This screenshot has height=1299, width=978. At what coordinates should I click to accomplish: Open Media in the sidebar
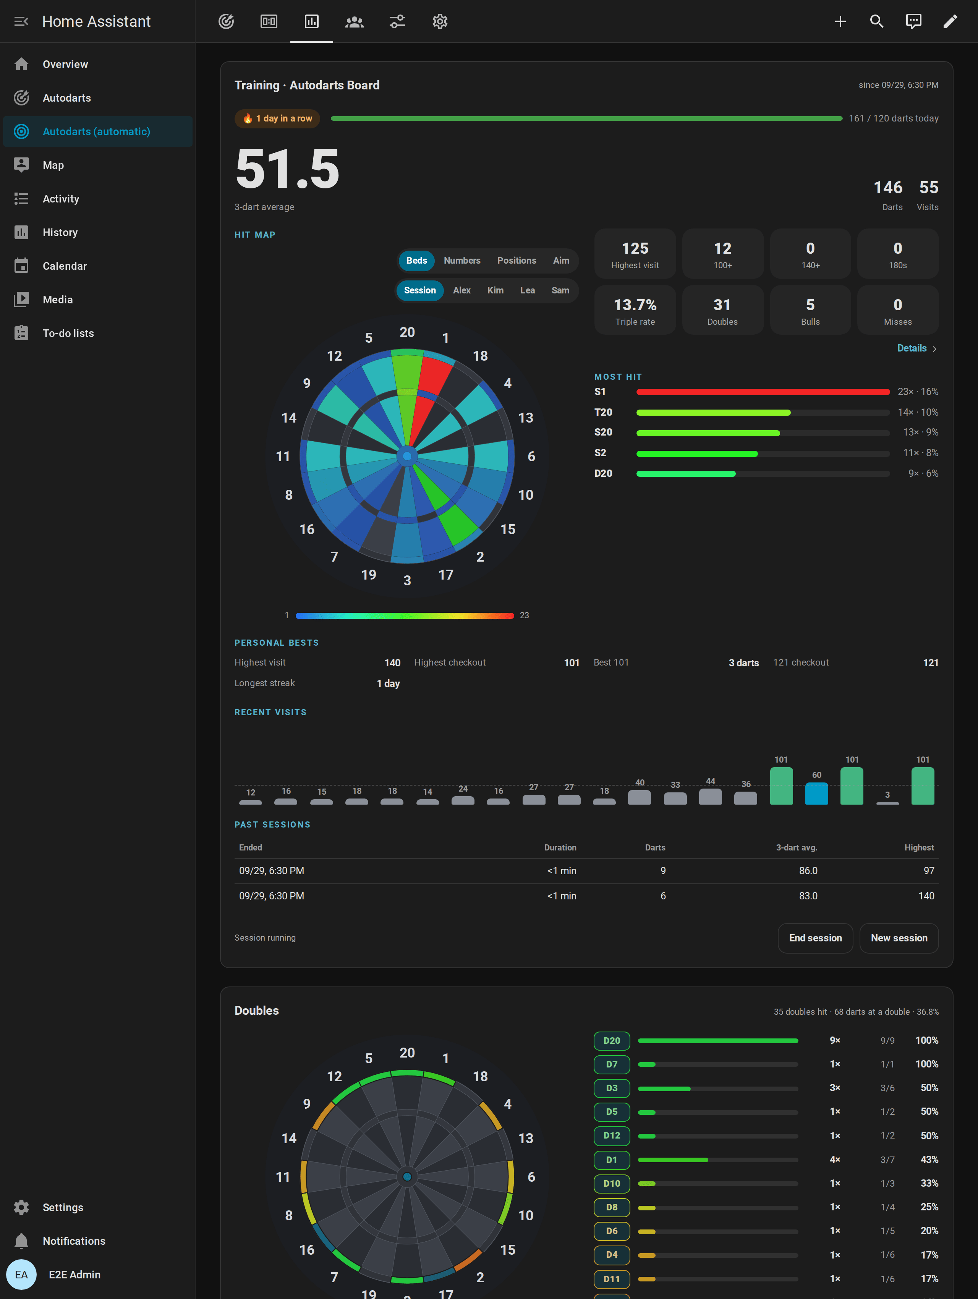tap(98, 300)
